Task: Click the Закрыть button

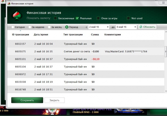Action: tap(54, 100)
